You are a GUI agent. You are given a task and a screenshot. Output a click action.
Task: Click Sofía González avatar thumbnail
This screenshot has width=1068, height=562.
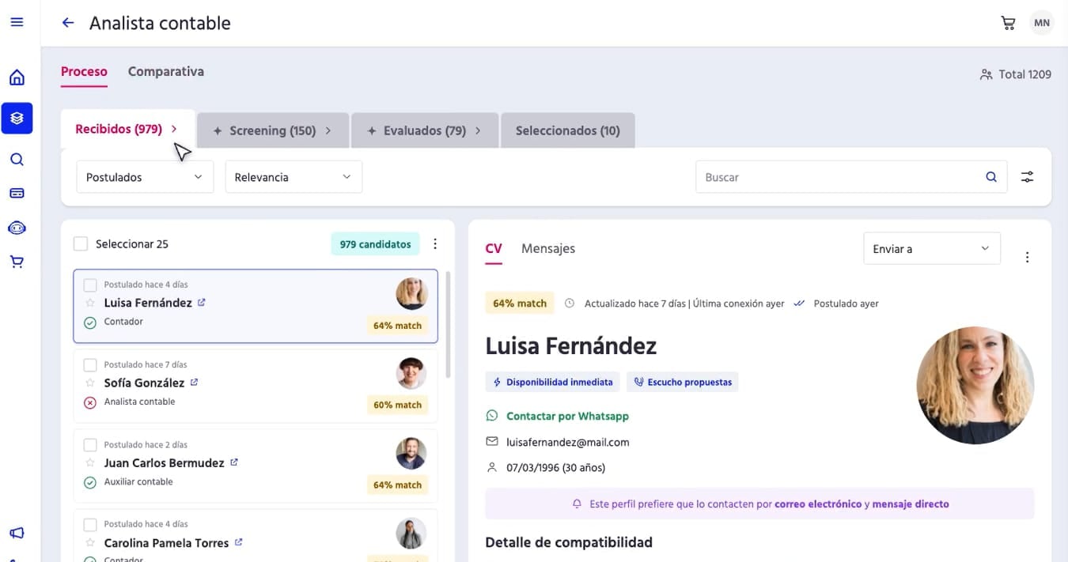(x=411, y=373)
